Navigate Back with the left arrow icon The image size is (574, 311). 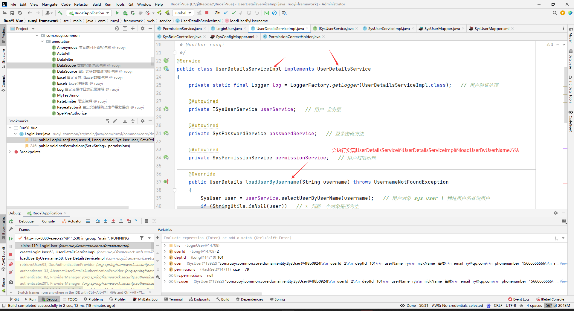(x=30, y=13)
